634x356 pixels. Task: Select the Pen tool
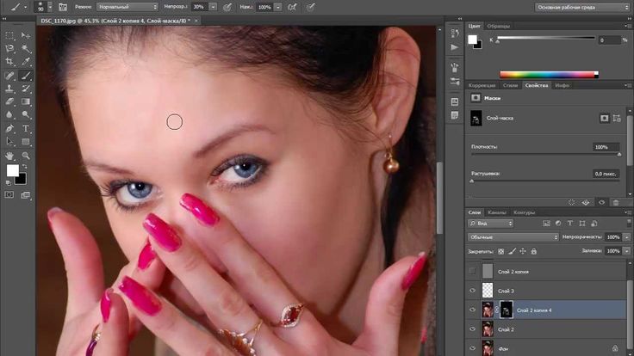[9, 129]
